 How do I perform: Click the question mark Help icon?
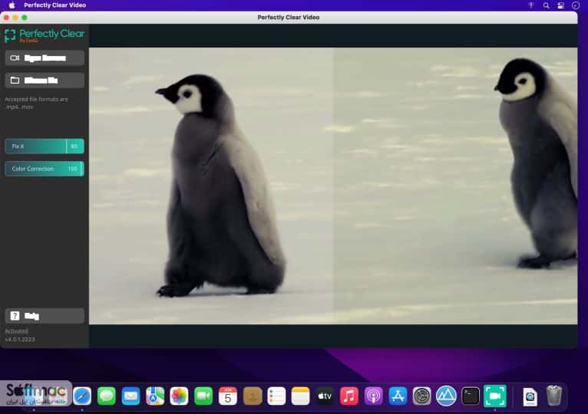[15, 316]
